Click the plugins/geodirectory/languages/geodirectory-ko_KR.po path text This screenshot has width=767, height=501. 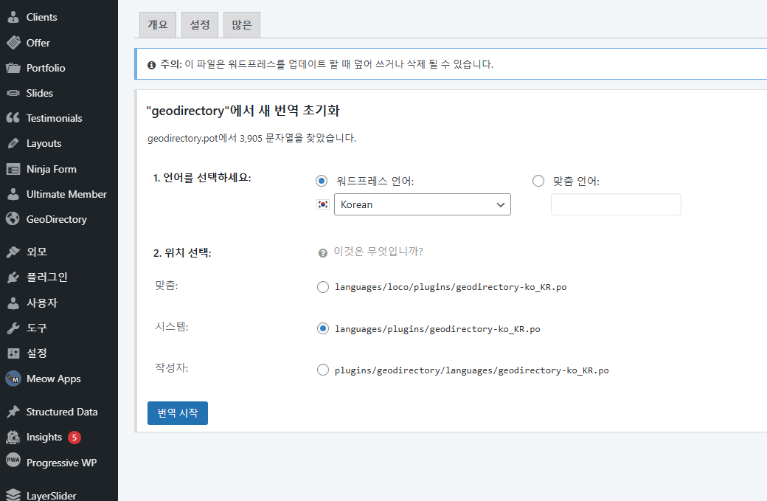tap(471, 370)
